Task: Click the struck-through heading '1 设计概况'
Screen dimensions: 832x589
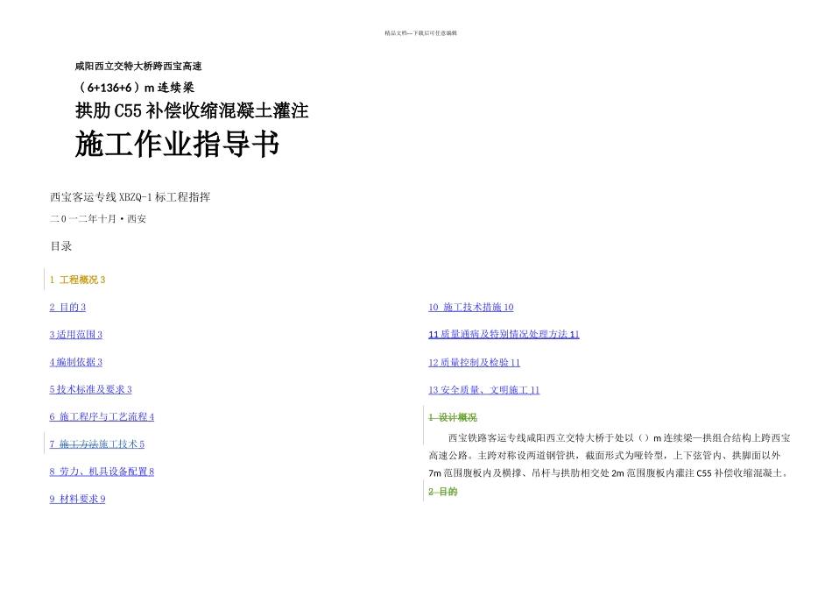Action: [453, 417]
